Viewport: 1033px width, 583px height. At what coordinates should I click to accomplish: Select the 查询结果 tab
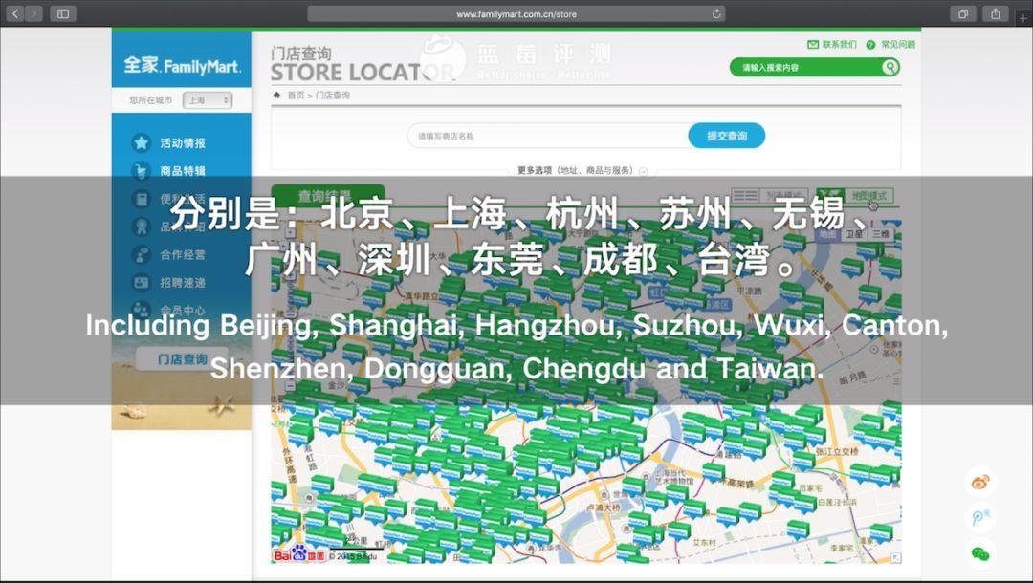click(328, 195)
